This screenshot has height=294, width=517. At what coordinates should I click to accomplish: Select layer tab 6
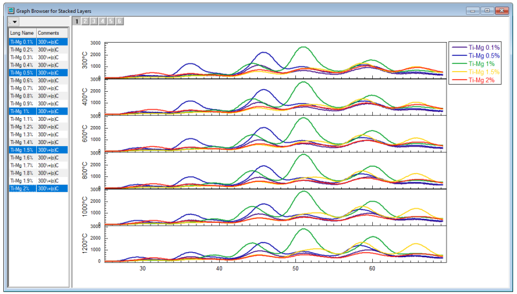pyautogui.click(x=120, y=21)
